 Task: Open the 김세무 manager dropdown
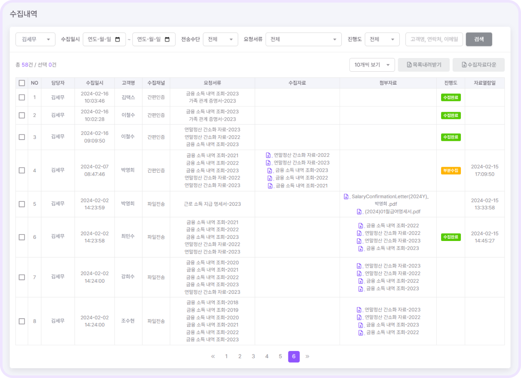click(35, 39)
